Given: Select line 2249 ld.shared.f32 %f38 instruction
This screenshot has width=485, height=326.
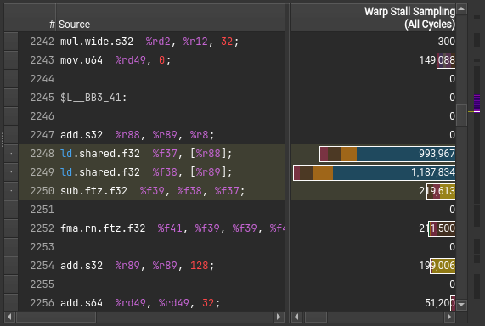Looking at the screenshot, I should pyautogui.click(x=151, y=172).
